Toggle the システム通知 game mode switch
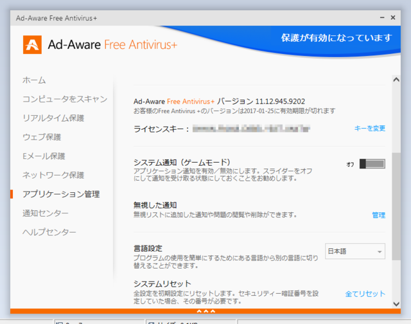411x324 pixels. (x=372, y=164)
